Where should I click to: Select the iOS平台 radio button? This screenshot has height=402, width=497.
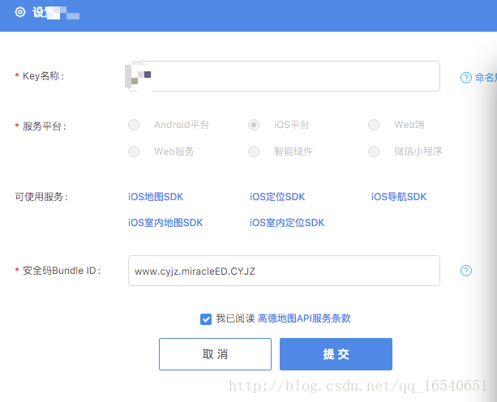coord(254,125)
